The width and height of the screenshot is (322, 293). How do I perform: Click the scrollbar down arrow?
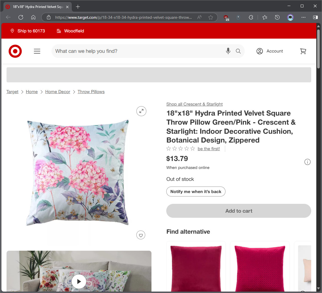[x=318, y=289]
